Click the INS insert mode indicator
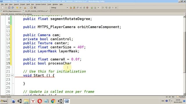 point(173,97)
